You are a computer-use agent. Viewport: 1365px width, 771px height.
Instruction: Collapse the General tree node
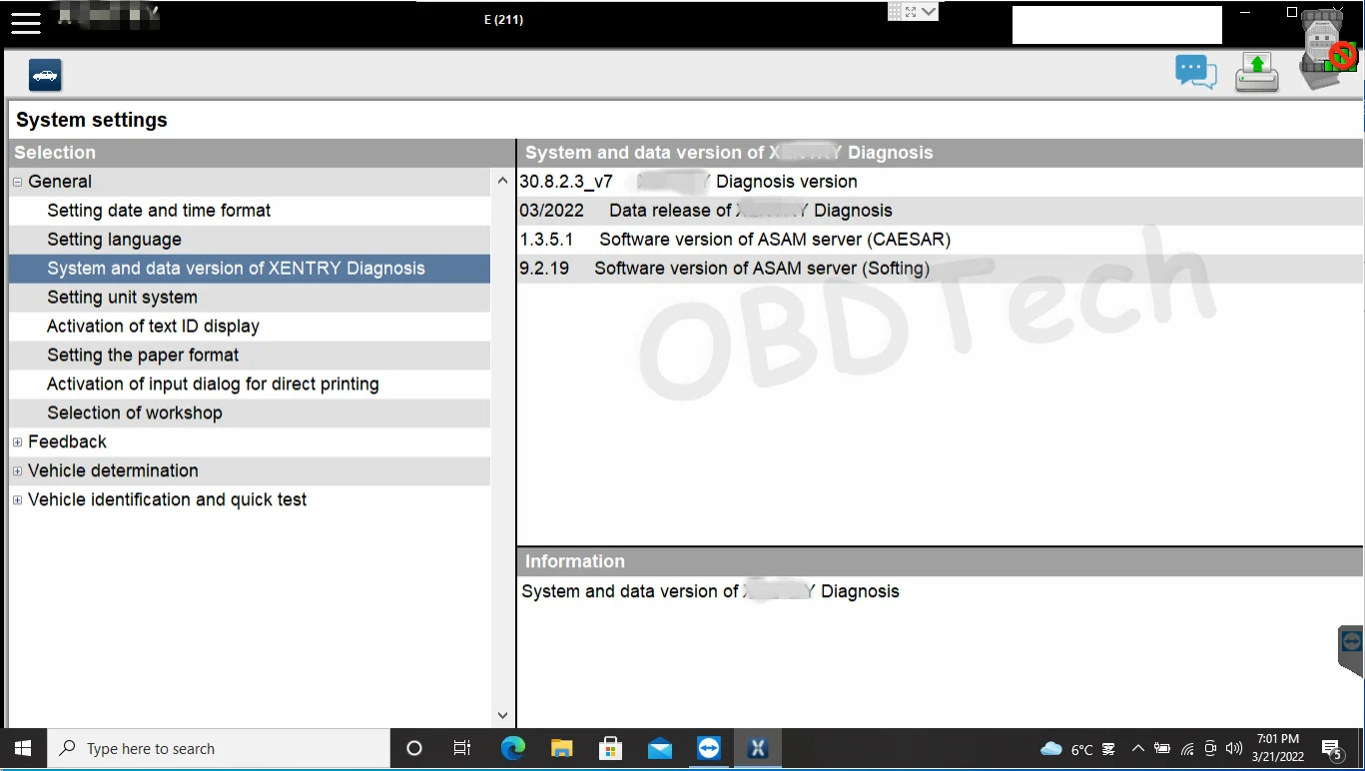(x=18, y=182)
